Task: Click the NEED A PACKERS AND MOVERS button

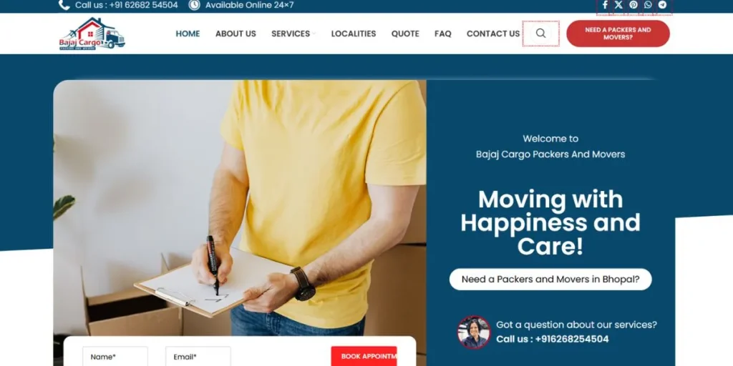Action: tap(618, 34)
